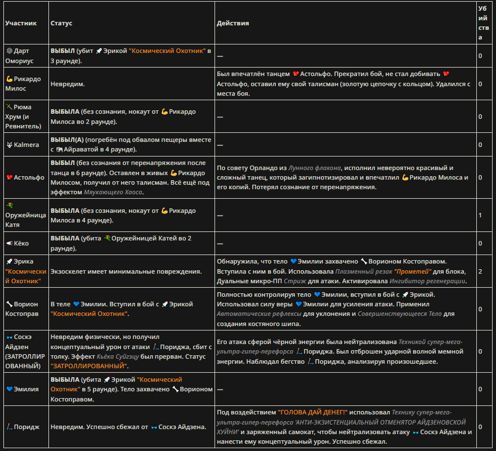Click italic Кьёка Суйгэцу text
Screen dimensions: 496x451
[x=118, y=356]
